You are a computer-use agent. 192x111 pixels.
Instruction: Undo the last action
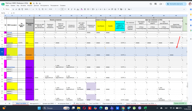tap(13, 9)
